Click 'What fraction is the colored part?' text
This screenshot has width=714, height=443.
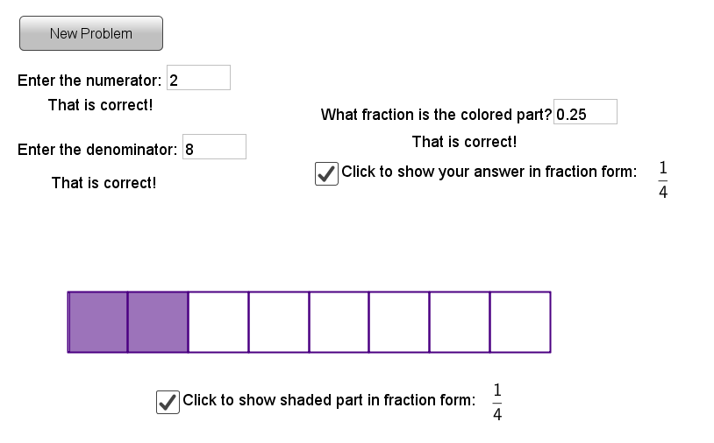click(x=436, y=115)
